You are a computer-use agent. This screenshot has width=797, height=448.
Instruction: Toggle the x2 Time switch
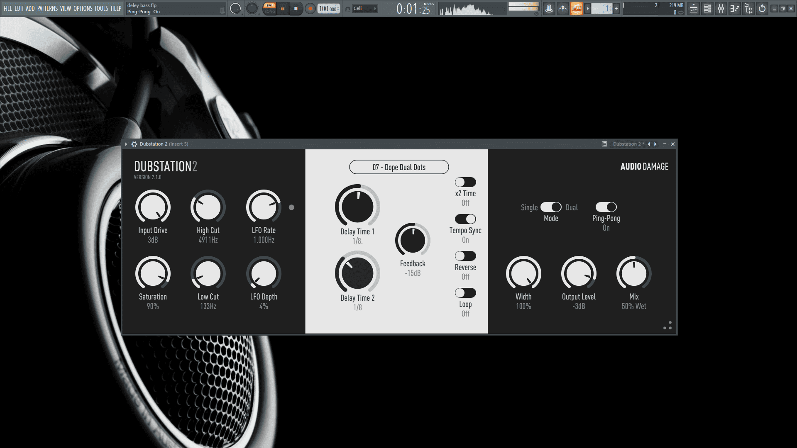(x=465, y=182)
